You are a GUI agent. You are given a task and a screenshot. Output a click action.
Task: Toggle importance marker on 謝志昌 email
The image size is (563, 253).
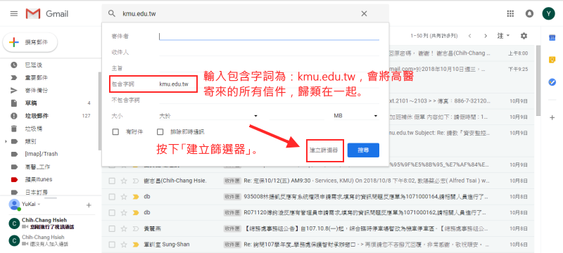136,181
